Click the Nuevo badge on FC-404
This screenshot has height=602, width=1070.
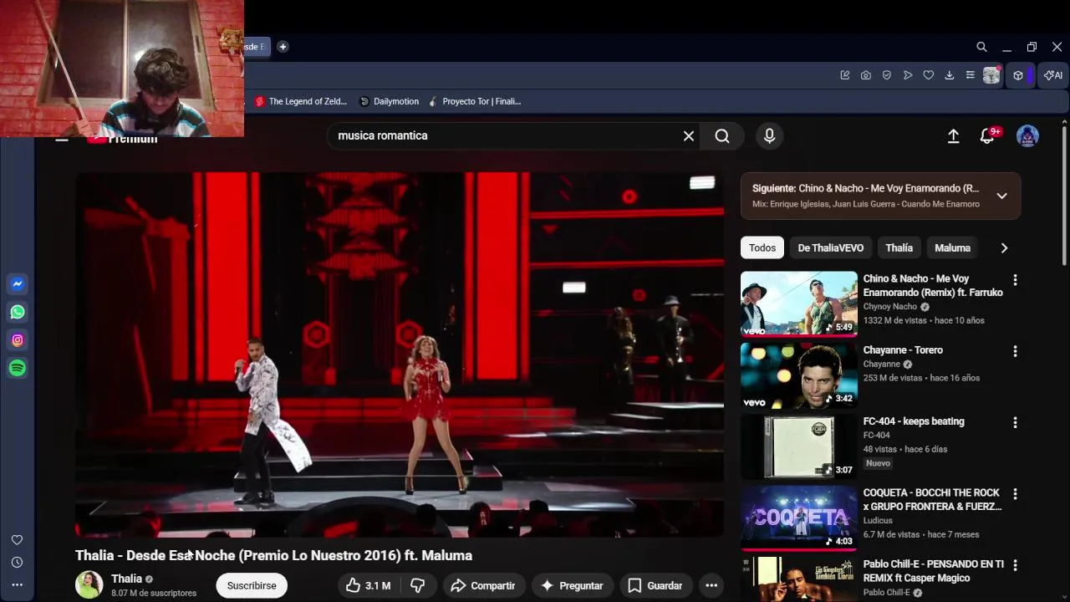coord(878,463)
